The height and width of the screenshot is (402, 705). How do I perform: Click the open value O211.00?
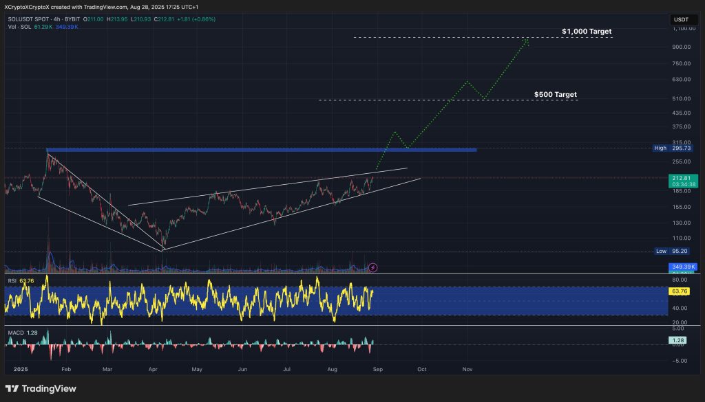pyautogui.click(x=93, y=19)
